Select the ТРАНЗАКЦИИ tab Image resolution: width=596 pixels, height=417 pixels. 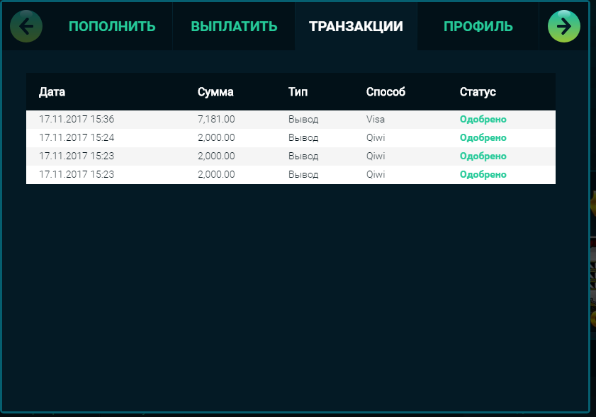click(x=356, y=26)
